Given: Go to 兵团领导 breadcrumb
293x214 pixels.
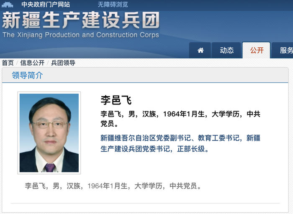Looking at the screenshot, I should click(x=63, y=63).
